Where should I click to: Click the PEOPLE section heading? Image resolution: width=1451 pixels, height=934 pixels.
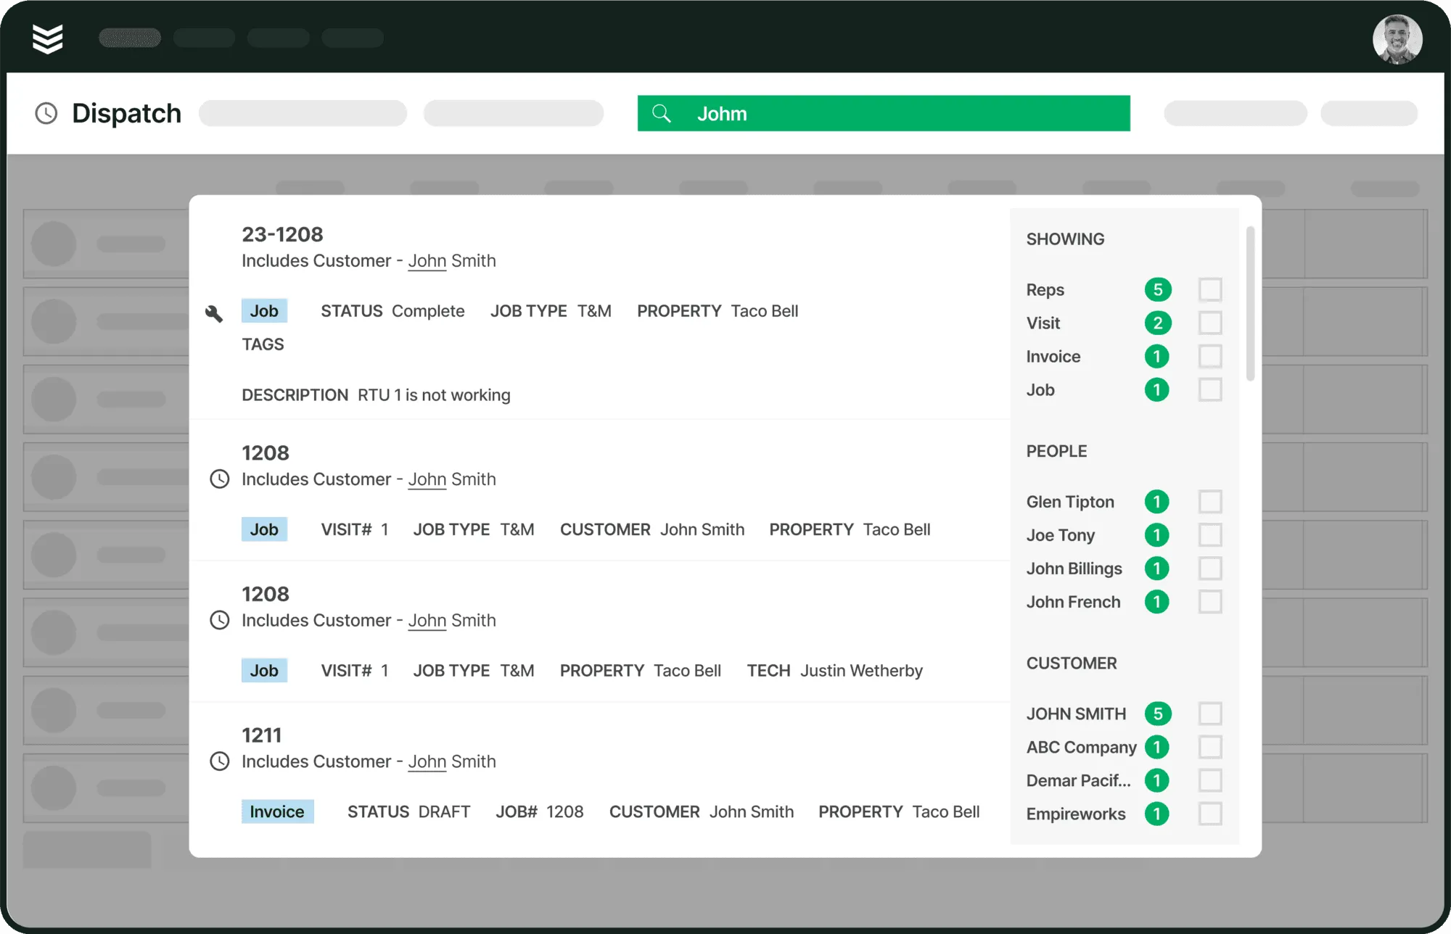1056,451
